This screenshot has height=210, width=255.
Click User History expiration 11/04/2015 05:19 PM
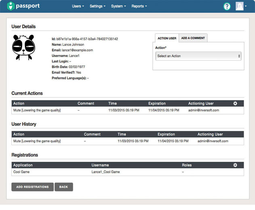[173, 141]
